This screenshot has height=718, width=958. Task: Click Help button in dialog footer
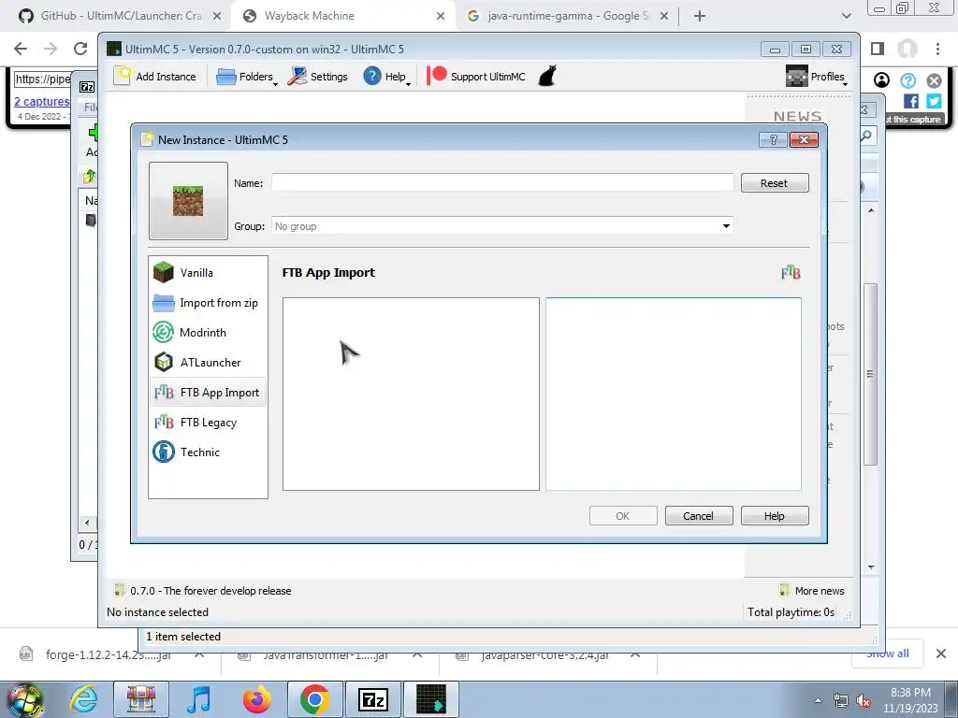[x=774, y=516]
